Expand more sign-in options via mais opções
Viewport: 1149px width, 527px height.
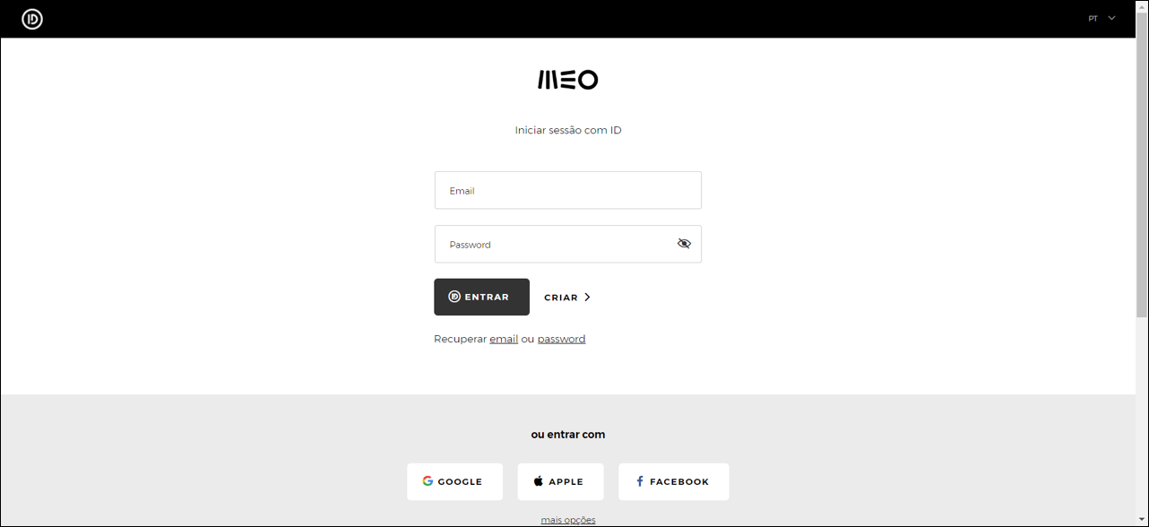click(x=567, y=519)
